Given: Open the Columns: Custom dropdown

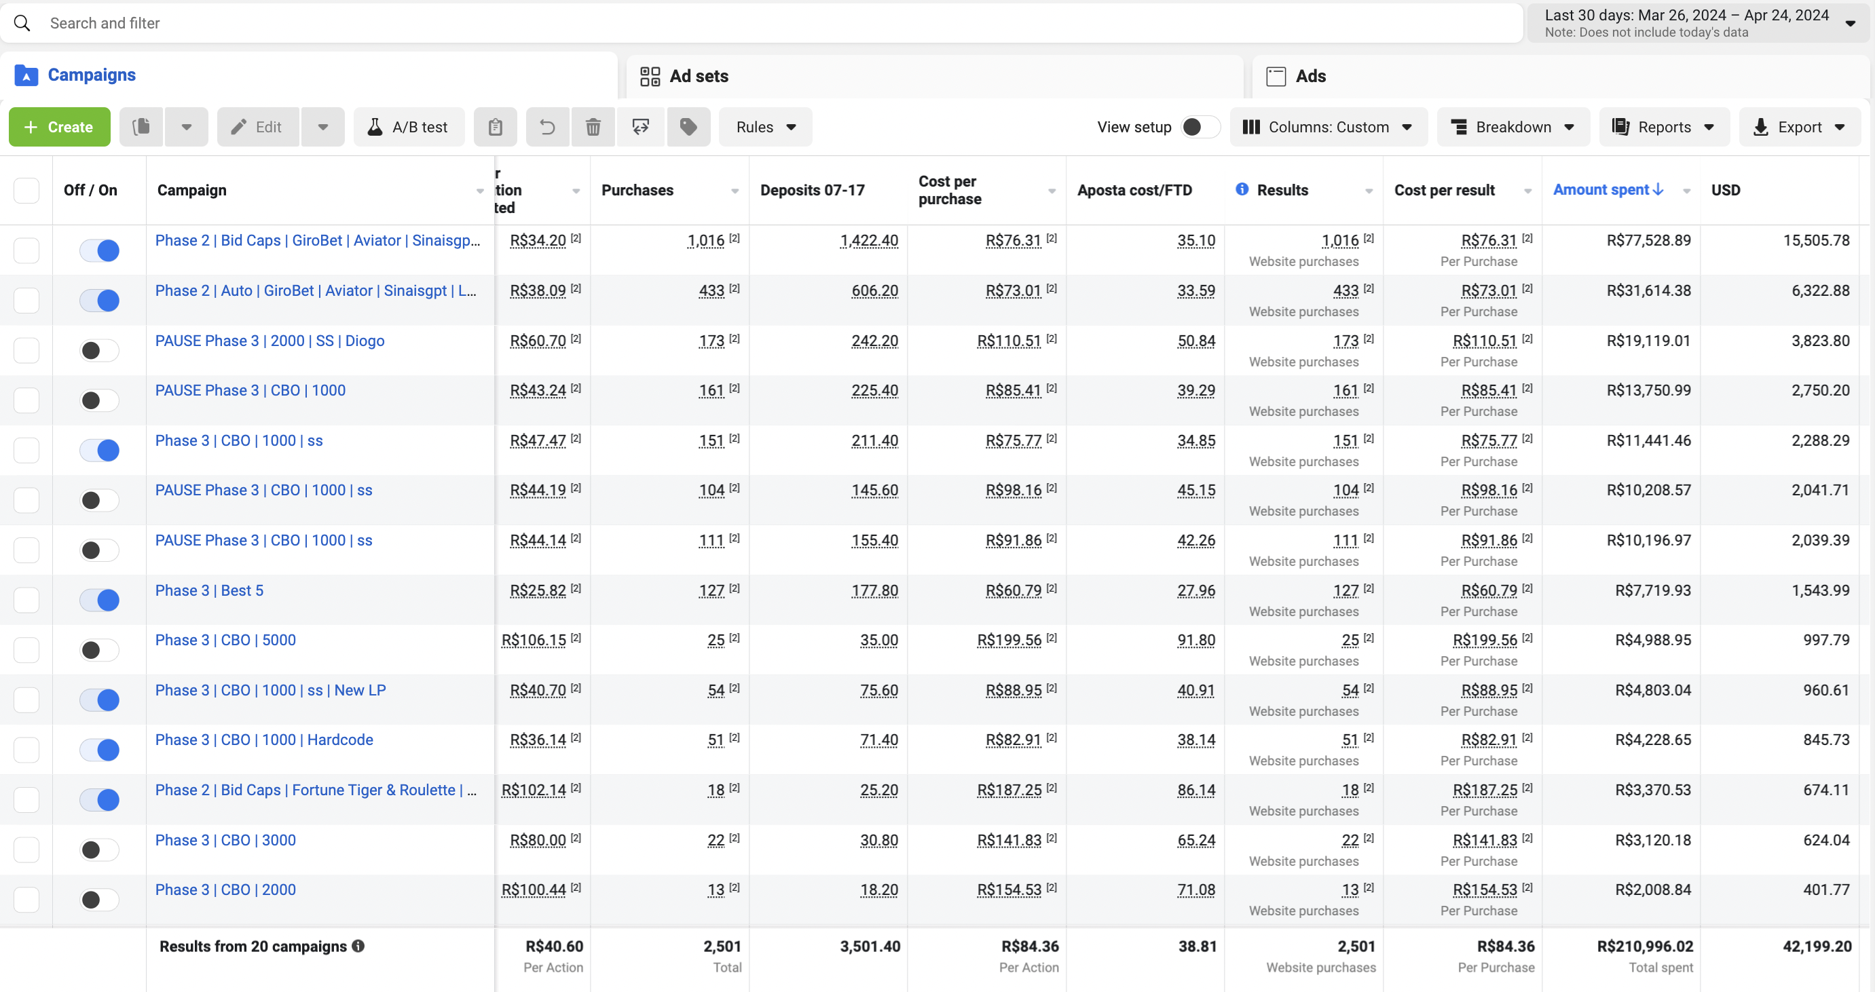Looking at the screenshot, I should pyautogui.click(x=1329, y=128).
